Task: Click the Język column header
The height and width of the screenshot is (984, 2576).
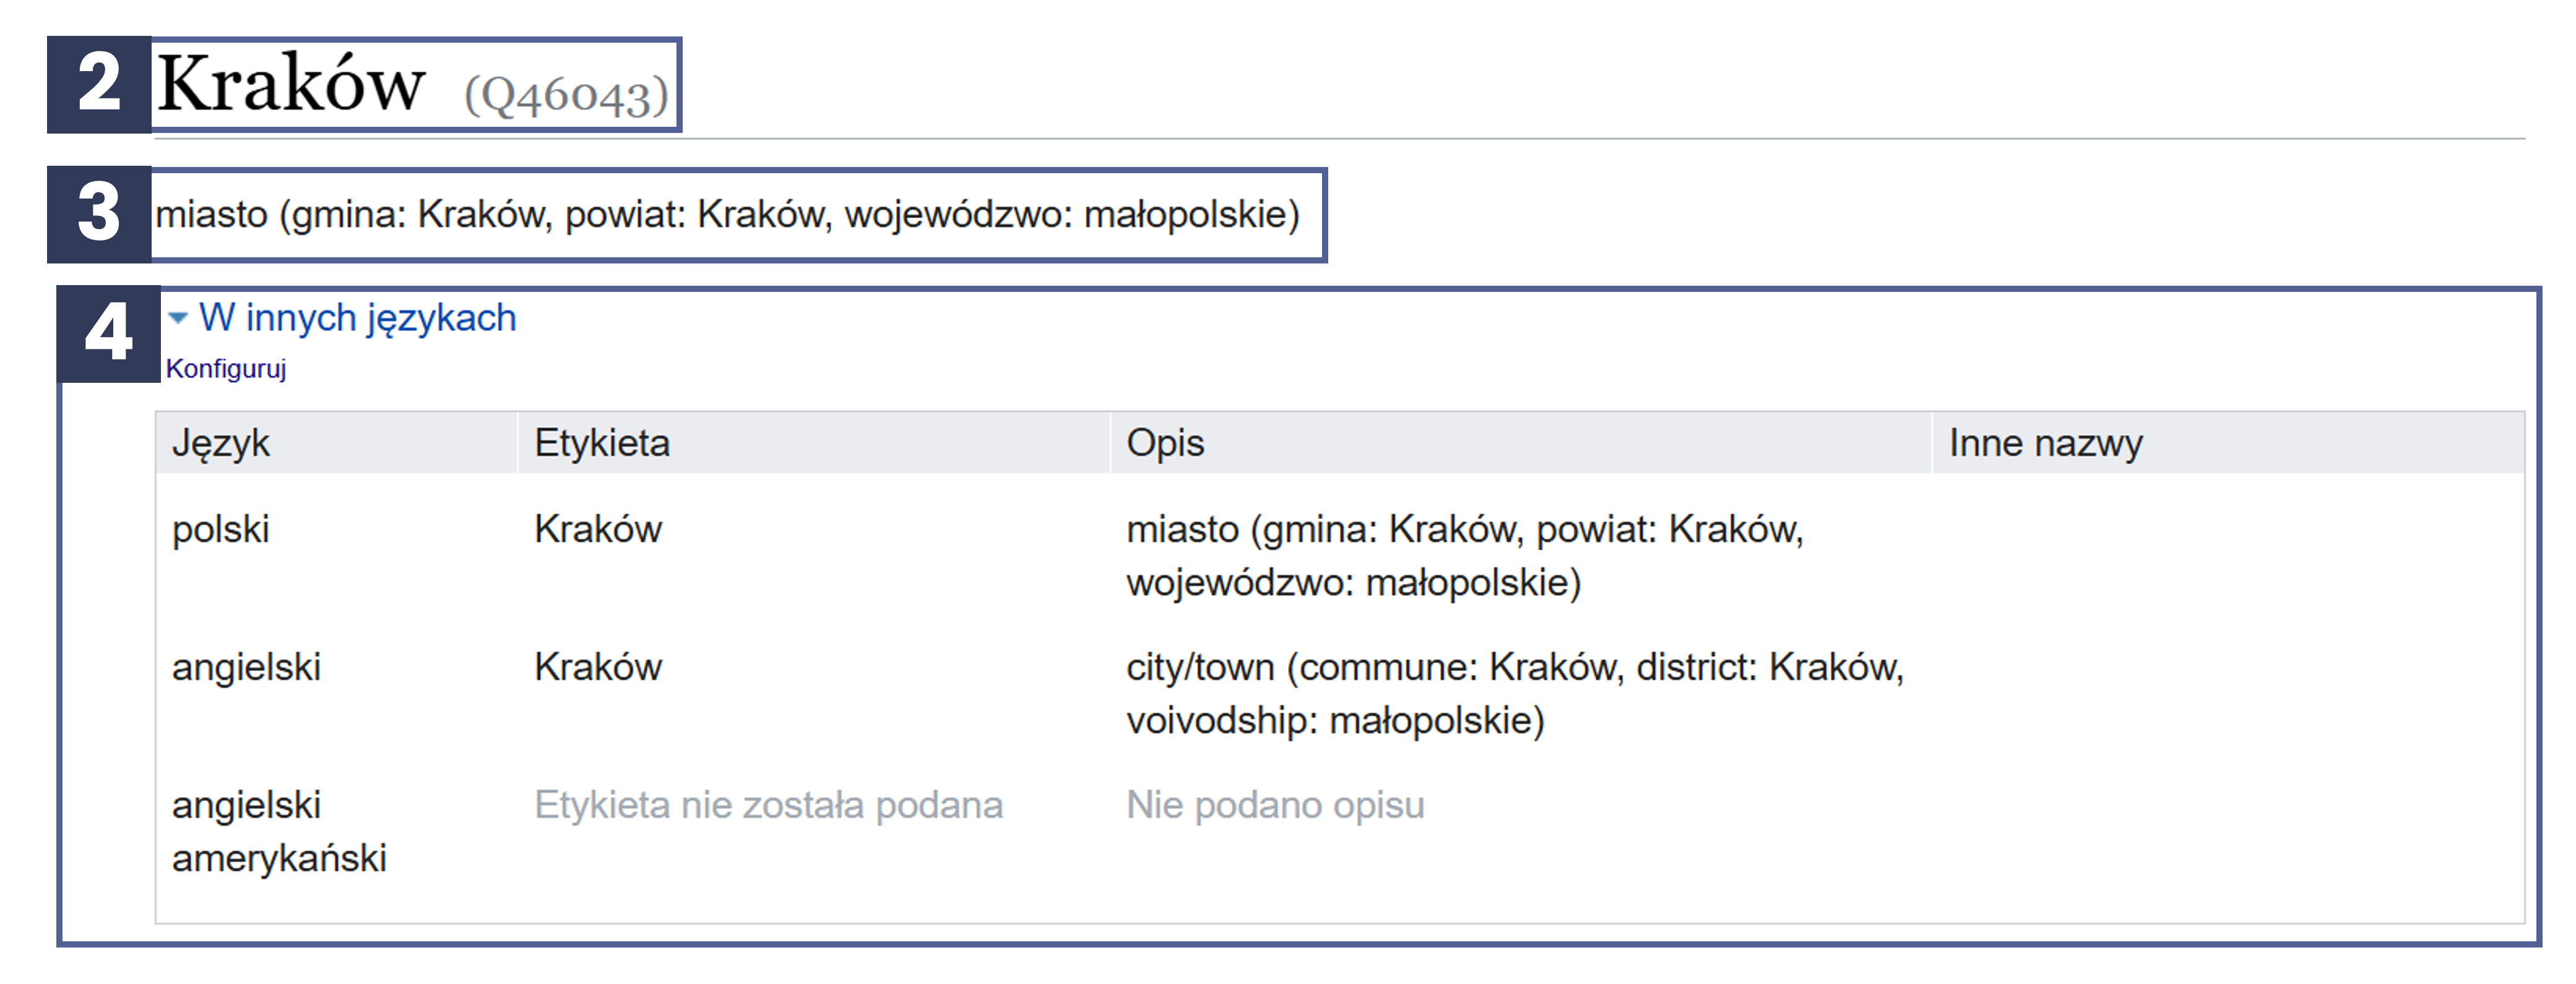Action: pyautogui.click(x=221, y=443)
